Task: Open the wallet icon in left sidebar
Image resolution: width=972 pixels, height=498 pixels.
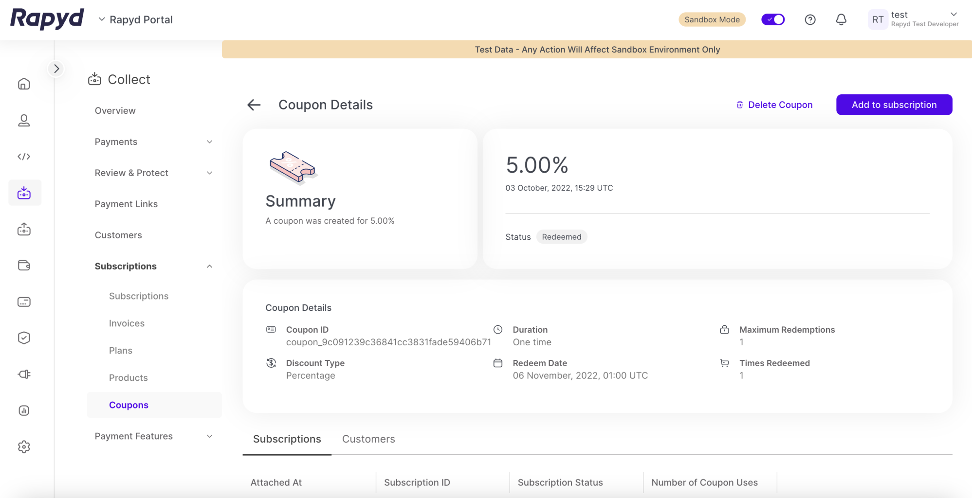Action: (x=24, y=266)
